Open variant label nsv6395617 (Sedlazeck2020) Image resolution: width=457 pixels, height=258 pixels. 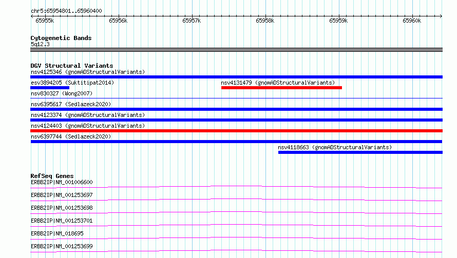(71, 104)
